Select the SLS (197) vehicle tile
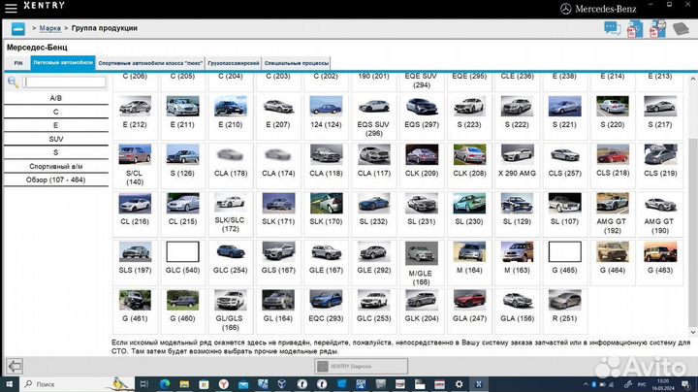This screenshot has height=392, width=698. coord(134,258)
